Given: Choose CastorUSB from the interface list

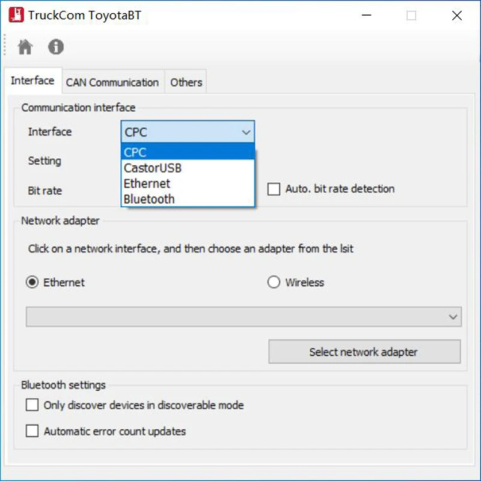Looking at the screenshot, I should [188, 168].
